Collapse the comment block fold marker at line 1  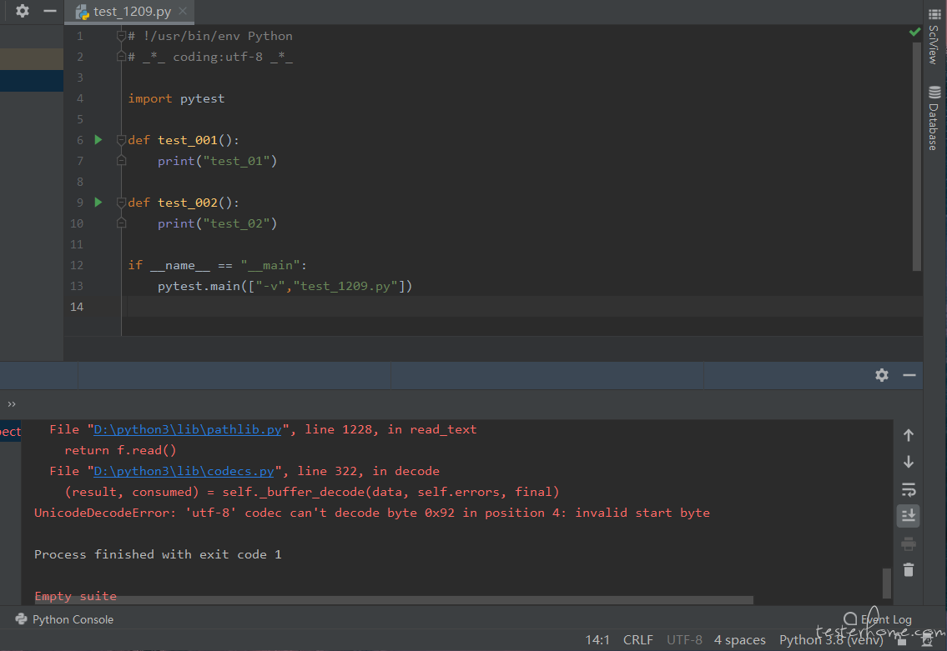tap(121, 36)
